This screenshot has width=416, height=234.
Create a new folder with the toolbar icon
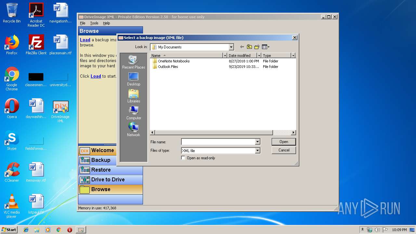coord(257,47)
